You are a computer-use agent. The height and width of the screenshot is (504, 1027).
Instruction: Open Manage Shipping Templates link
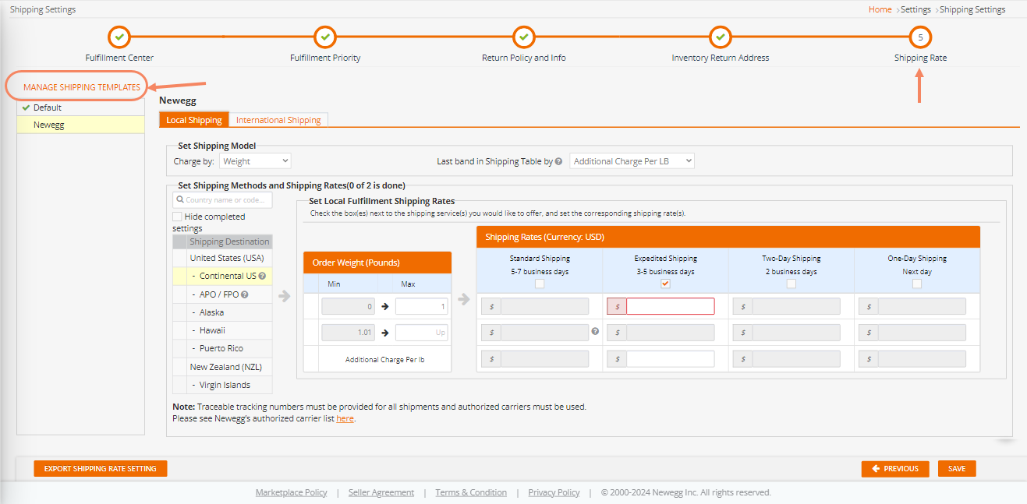point(82,87)
